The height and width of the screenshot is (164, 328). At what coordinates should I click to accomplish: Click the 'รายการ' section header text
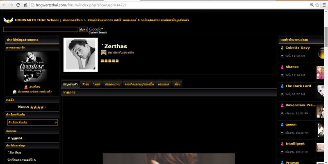click(69, 92)
